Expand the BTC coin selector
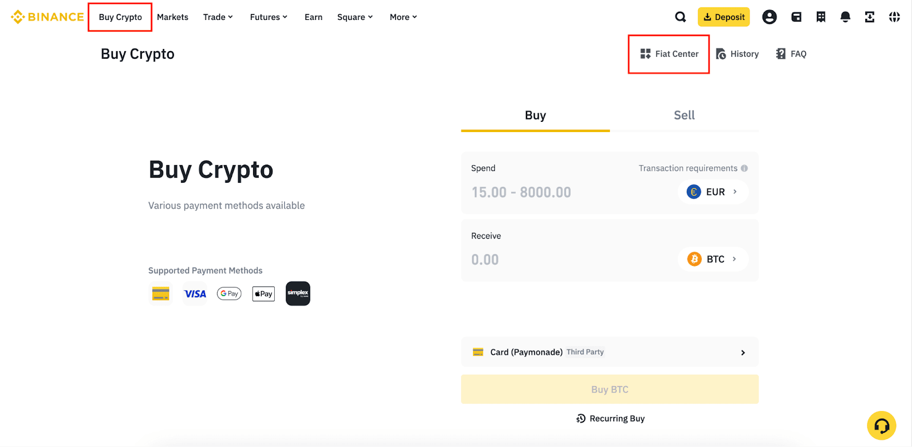Viewport: 912px width, 447px height. (712, 259)
